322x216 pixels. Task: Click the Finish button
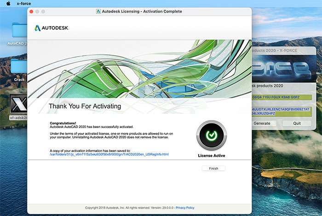coord(213,168)
